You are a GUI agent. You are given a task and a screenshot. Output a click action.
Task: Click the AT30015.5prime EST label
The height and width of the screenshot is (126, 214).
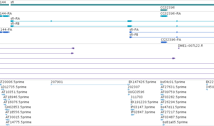coord(18,117)
